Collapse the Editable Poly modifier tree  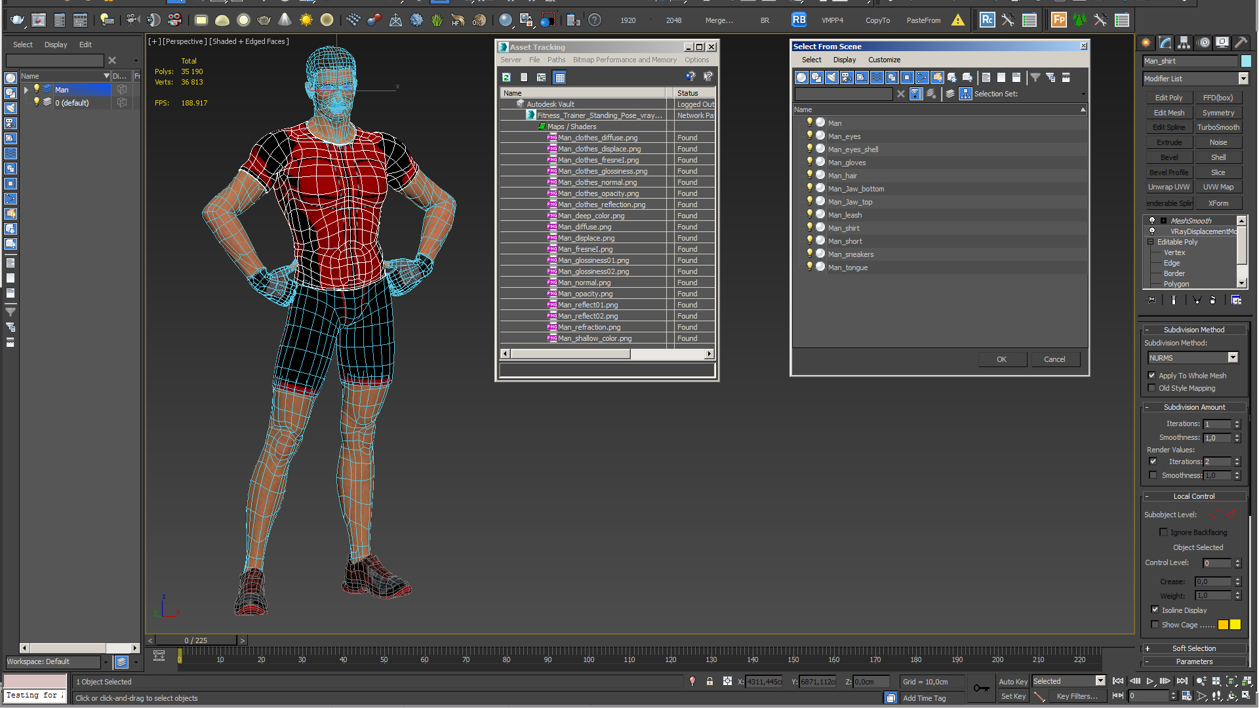1151,242
